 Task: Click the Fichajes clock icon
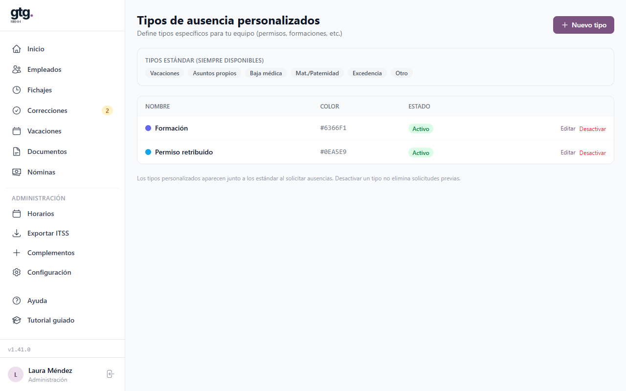pos(17,90)
